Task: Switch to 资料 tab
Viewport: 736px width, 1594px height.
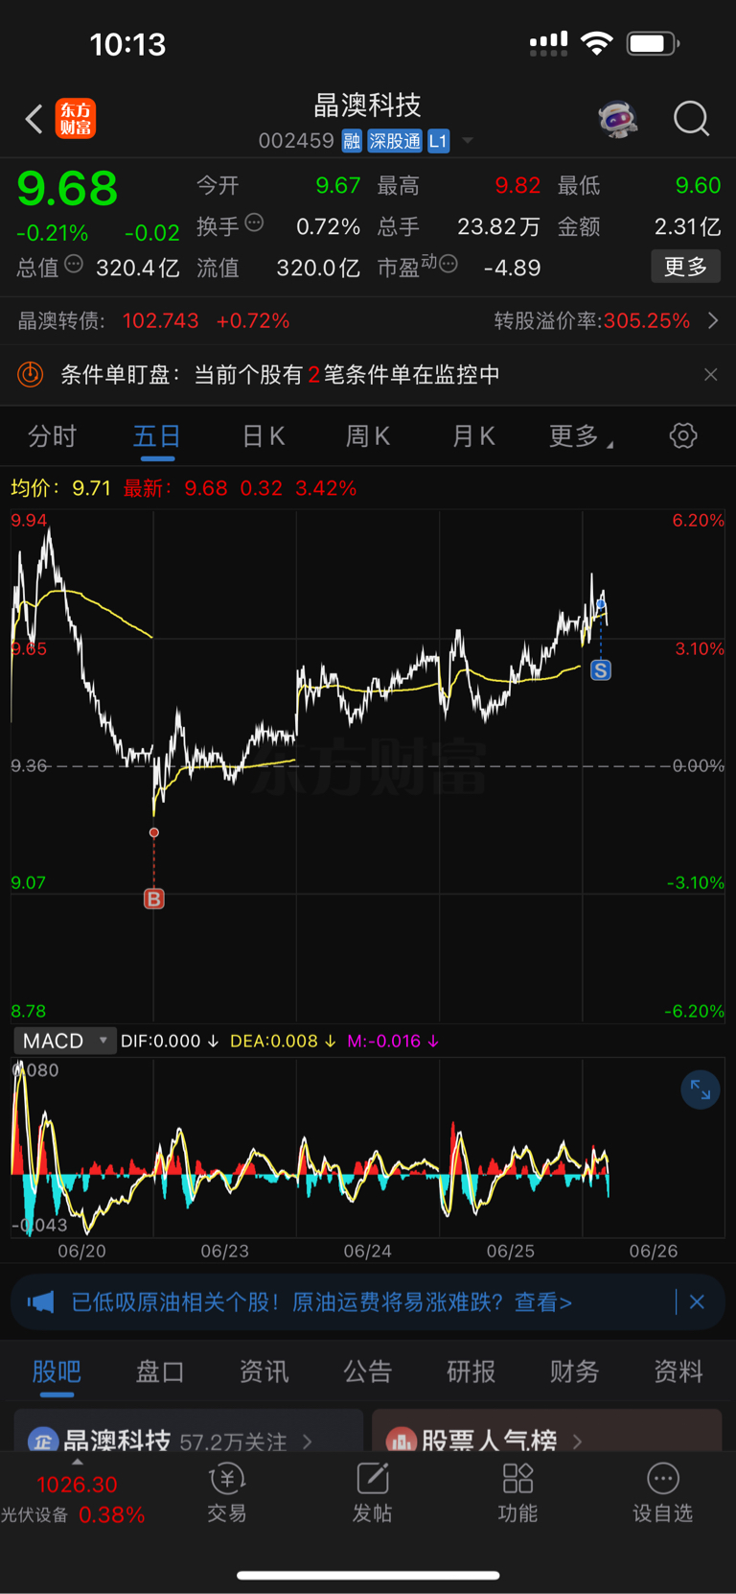Action: [x=678, y=1371]
